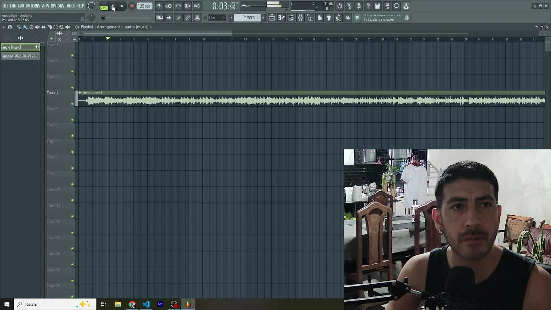Toggle the metronome icon
The image size is (551, 310).
pyautogui.click(x=159, y=6)
